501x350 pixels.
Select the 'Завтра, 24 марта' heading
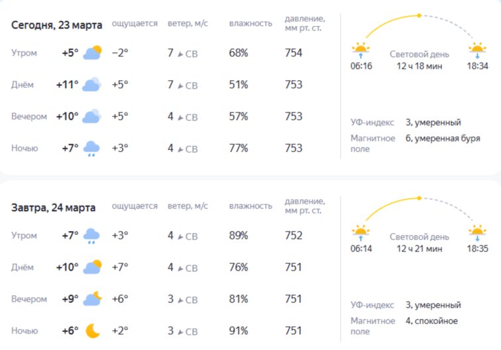53,208
